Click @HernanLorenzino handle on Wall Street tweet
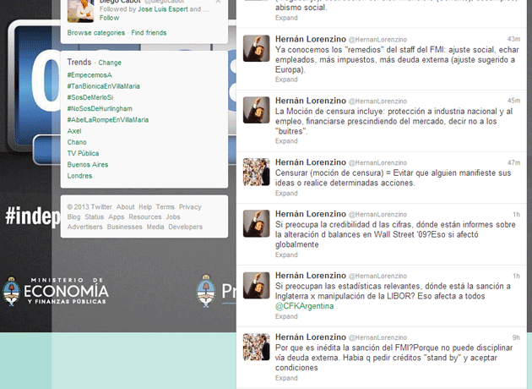 (x=377, y=215)
